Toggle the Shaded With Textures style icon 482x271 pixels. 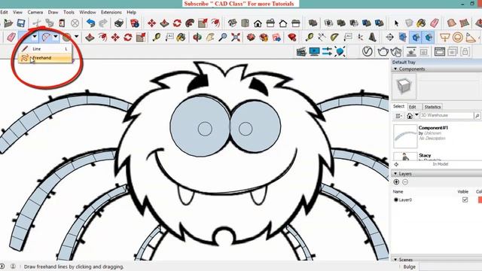(429, 37)
